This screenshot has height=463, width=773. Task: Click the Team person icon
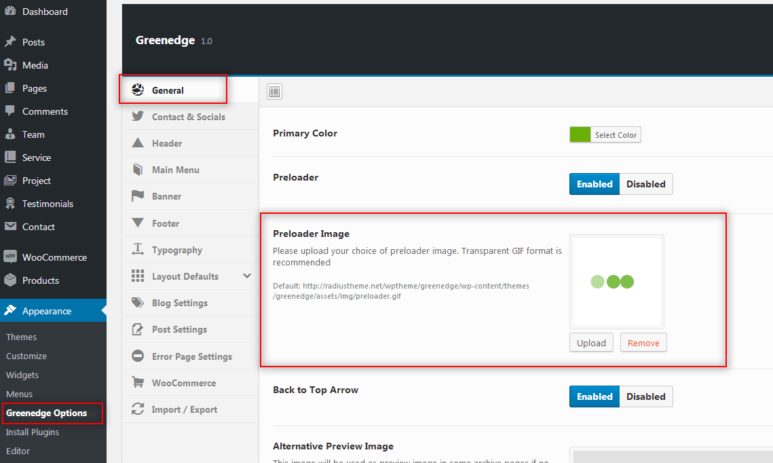tap(10, 134)
